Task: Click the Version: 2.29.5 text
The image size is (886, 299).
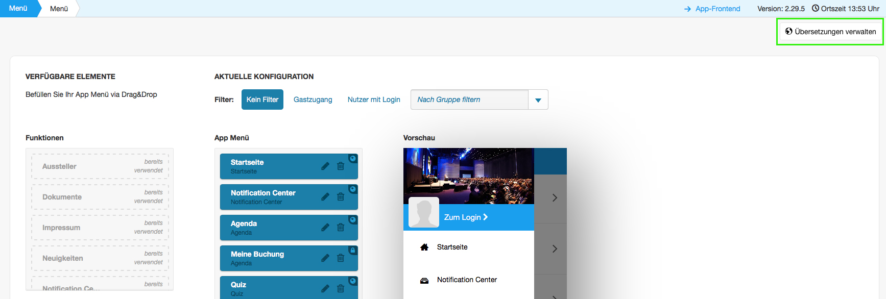Action: (781, 9)
